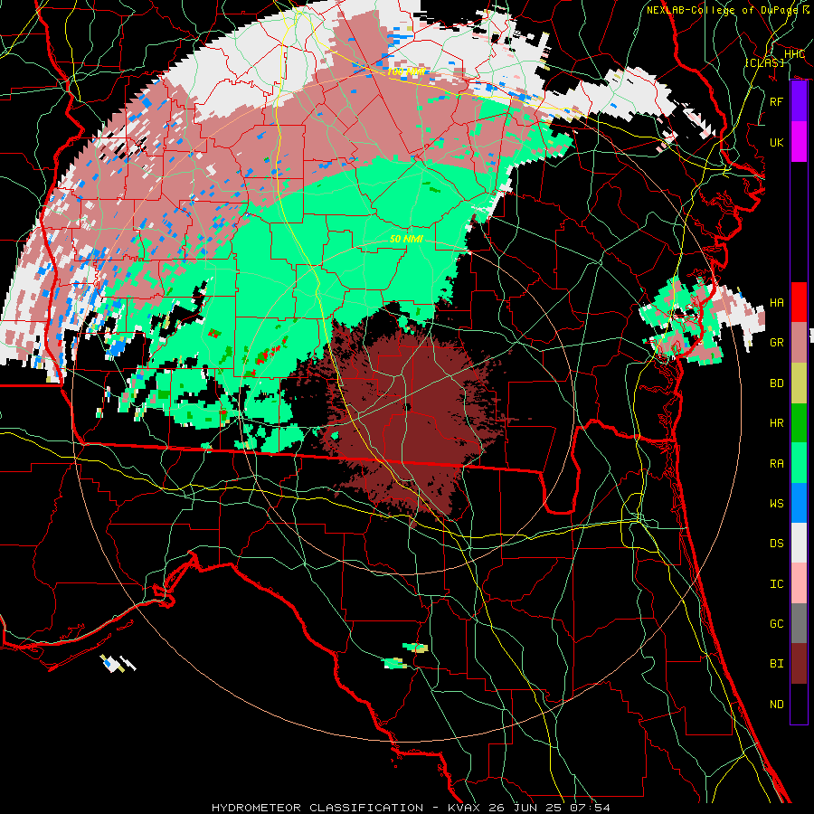Click the WS legend label
This screenshot has width=814, height=814.
pos(777,504)
